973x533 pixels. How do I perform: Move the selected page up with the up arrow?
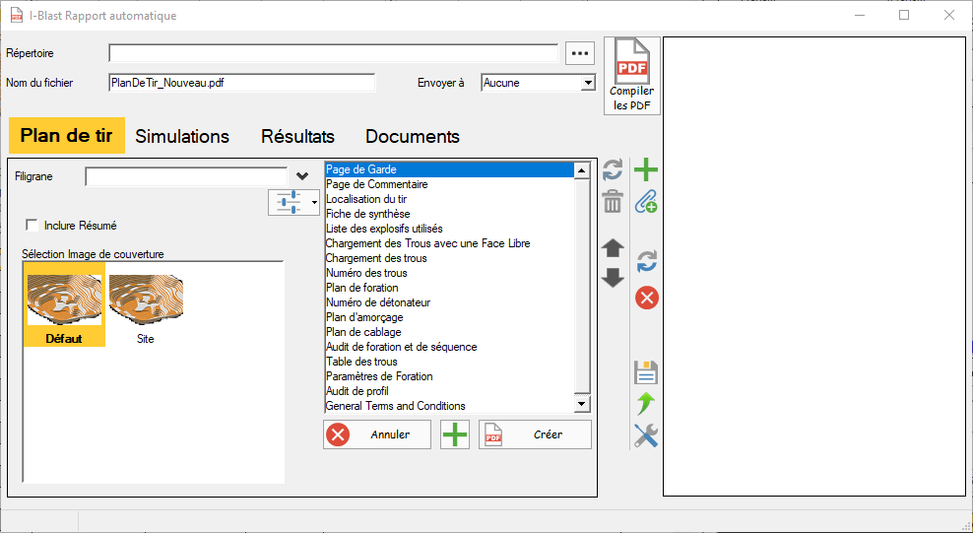pos(613,247)
